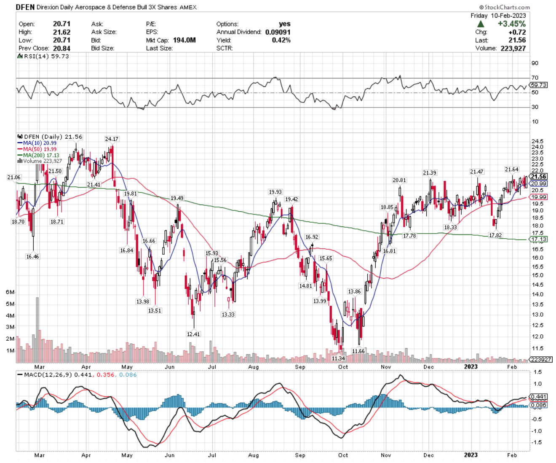Click the 19.99 MA tag on right axis
Screen dimensions: 556x463
pyautogui.click(x=538, y=197)
